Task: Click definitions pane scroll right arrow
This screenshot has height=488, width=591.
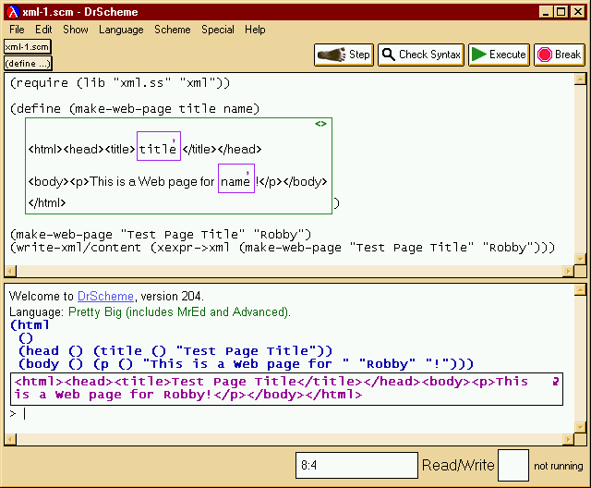Action: click(568, 271)
